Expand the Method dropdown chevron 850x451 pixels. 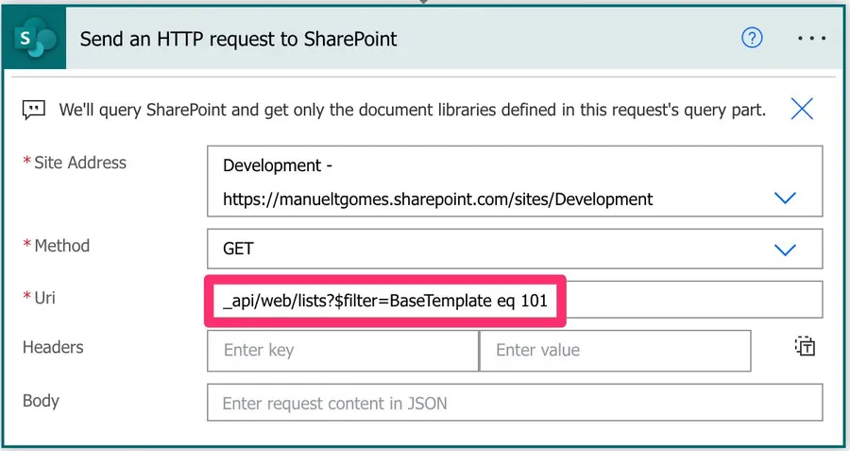pos(785,250)
